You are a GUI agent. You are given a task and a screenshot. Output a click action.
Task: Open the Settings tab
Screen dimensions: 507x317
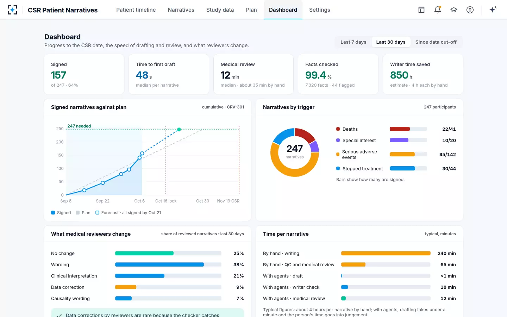point(320,10)
